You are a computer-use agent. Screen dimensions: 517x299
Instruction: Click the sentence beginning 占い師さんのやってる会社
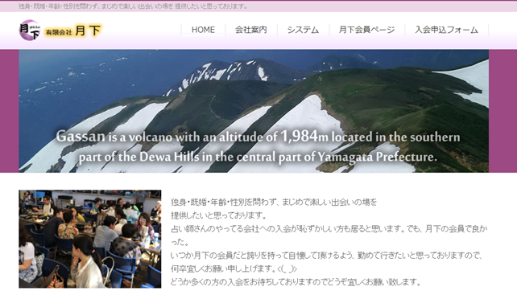pyautogui.click(x=329, y=236)
